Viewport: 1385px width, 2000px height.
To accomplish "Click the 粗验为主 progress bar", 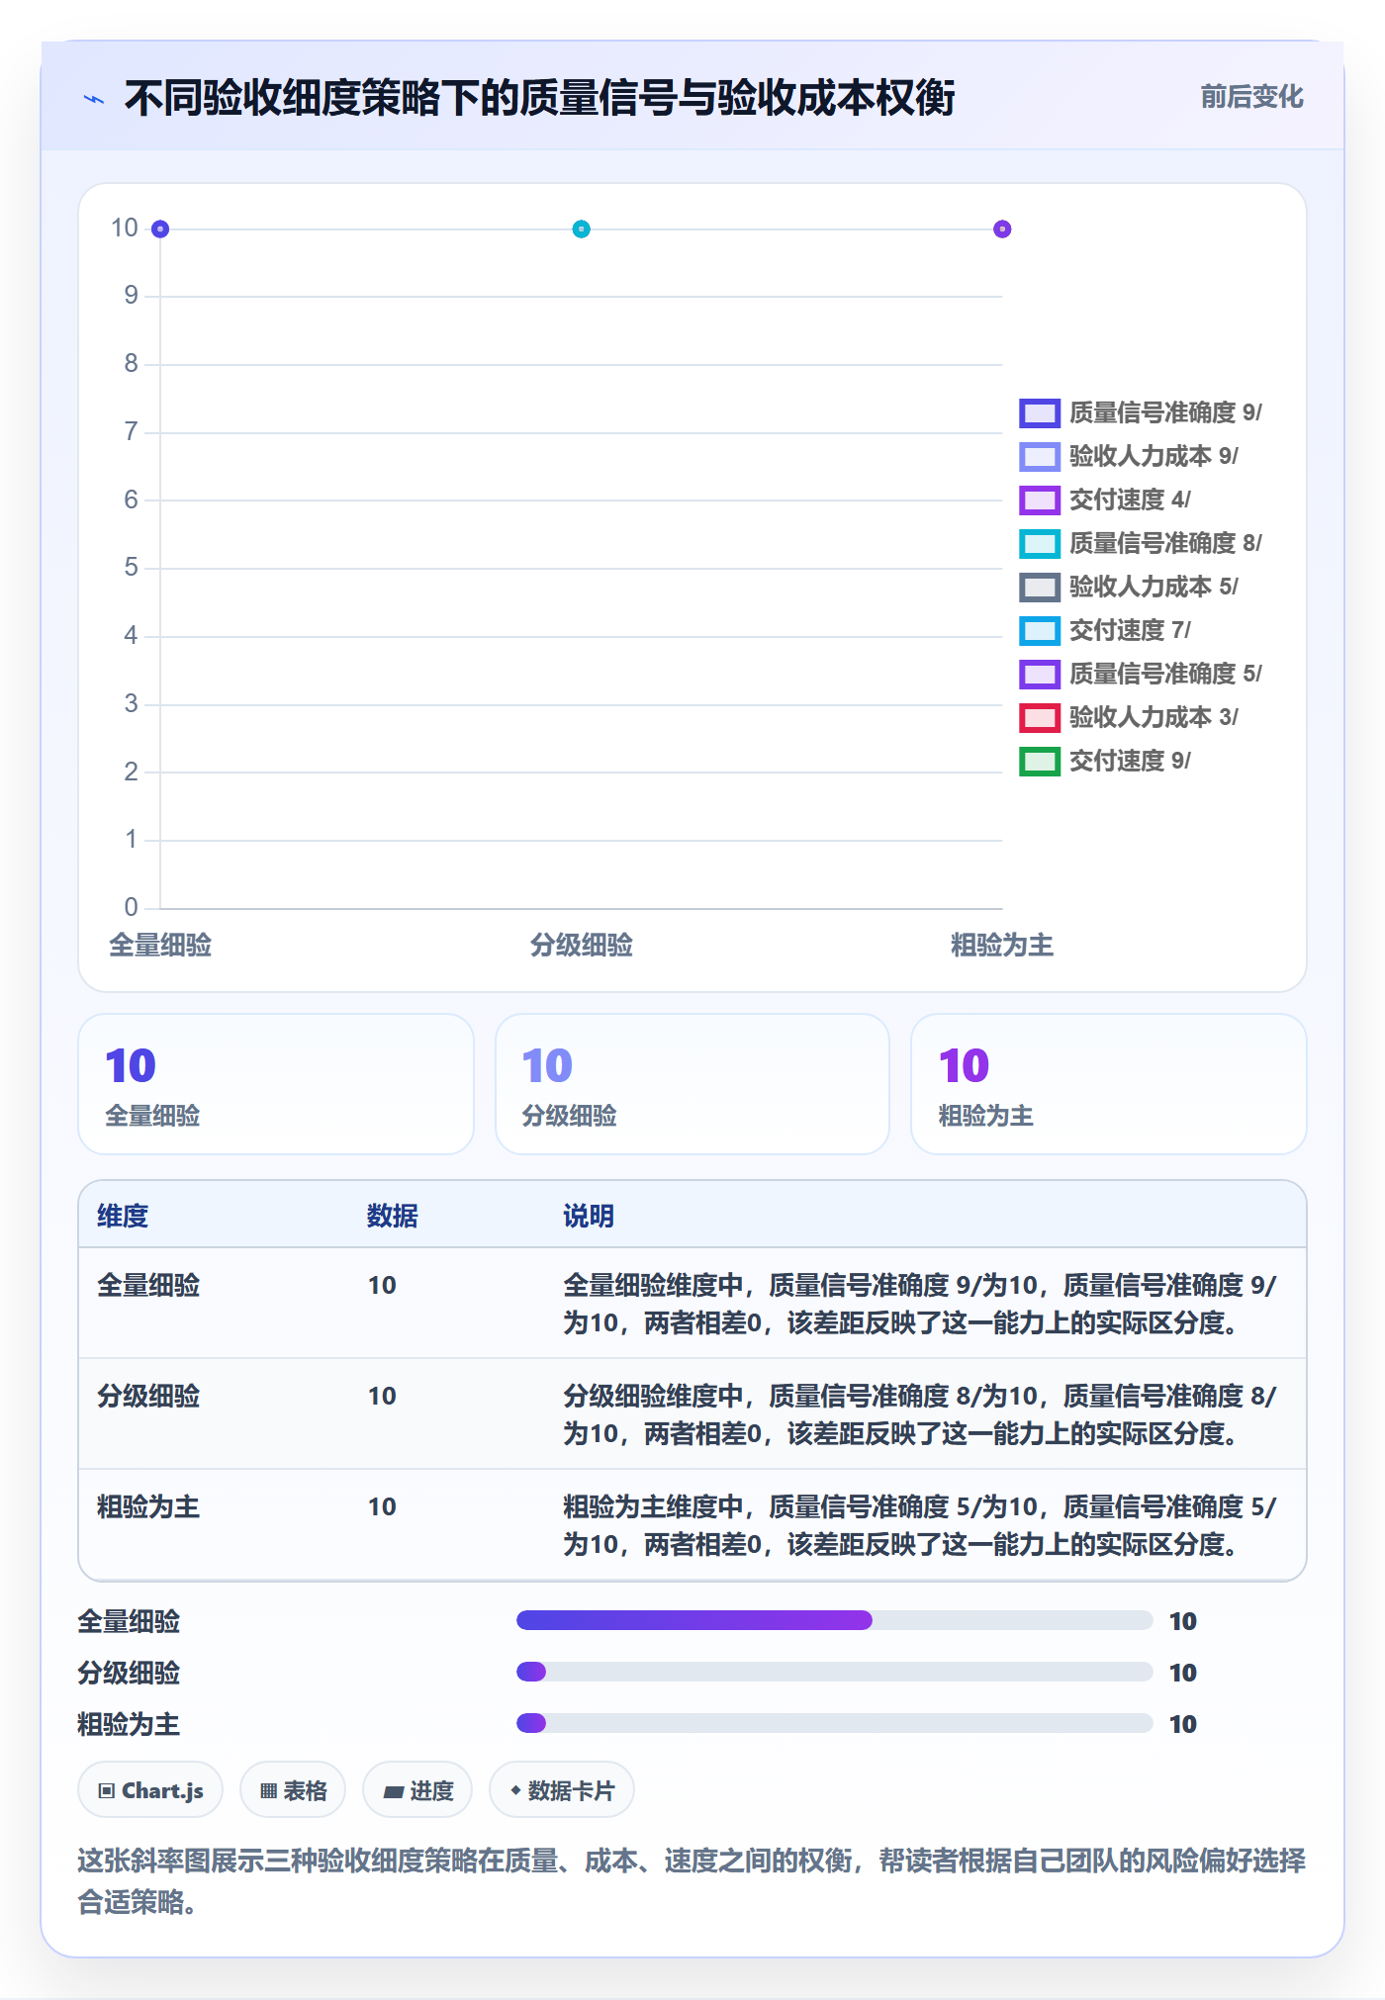I will [834, 1723].
